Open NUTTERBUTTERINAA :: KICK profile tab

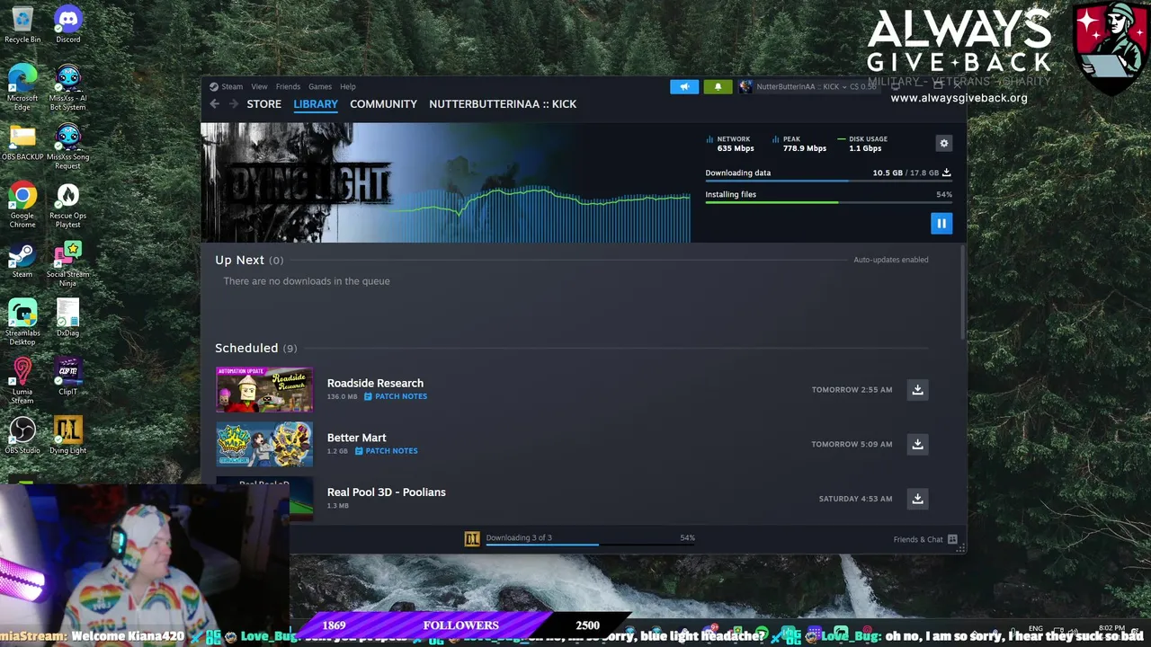pyautogui.click(x=503, y=104)
